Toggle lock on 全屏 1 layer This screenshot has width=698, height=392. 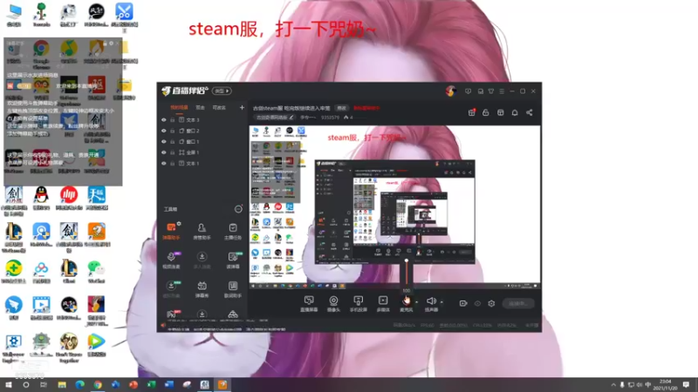tap(172, 152)
